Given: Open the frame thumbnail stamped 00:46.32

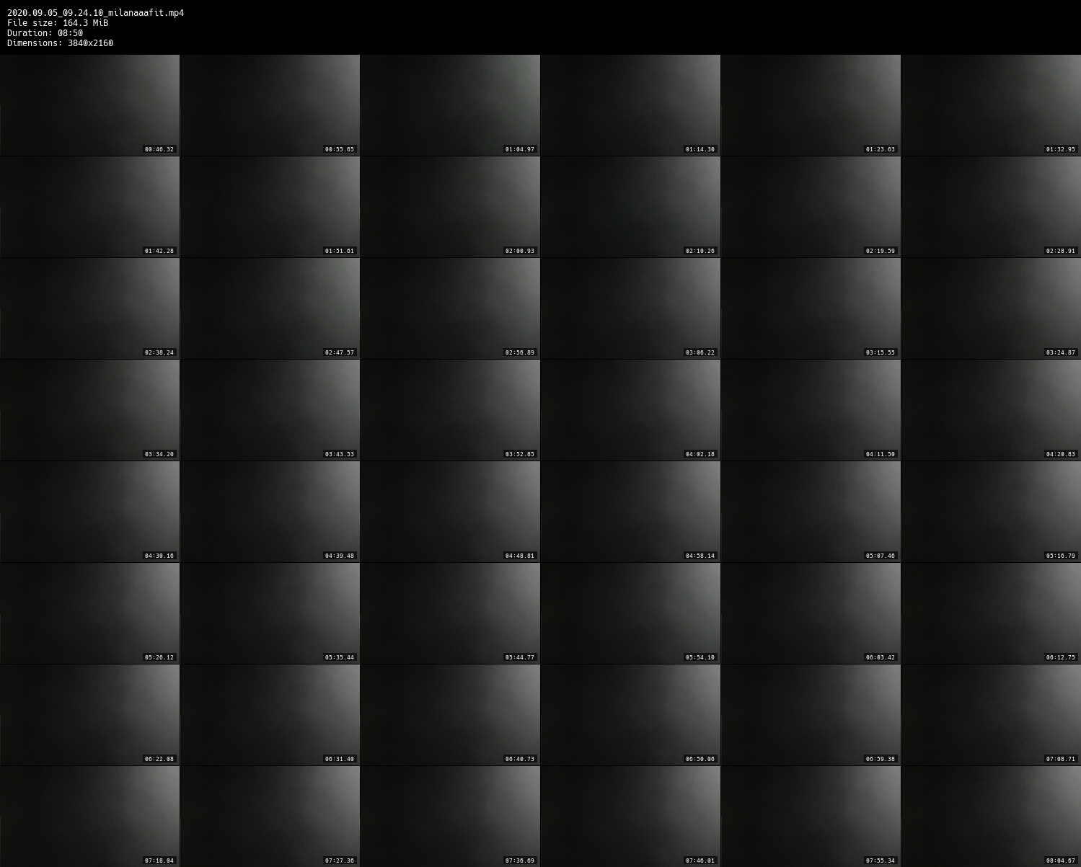Looking at the screenshot, I should tap(89, 105).
